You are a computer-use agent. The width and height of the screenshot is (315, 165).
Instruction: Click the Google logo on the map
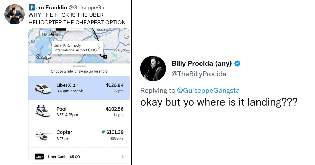pyautogui.click(x=44, y=57)
